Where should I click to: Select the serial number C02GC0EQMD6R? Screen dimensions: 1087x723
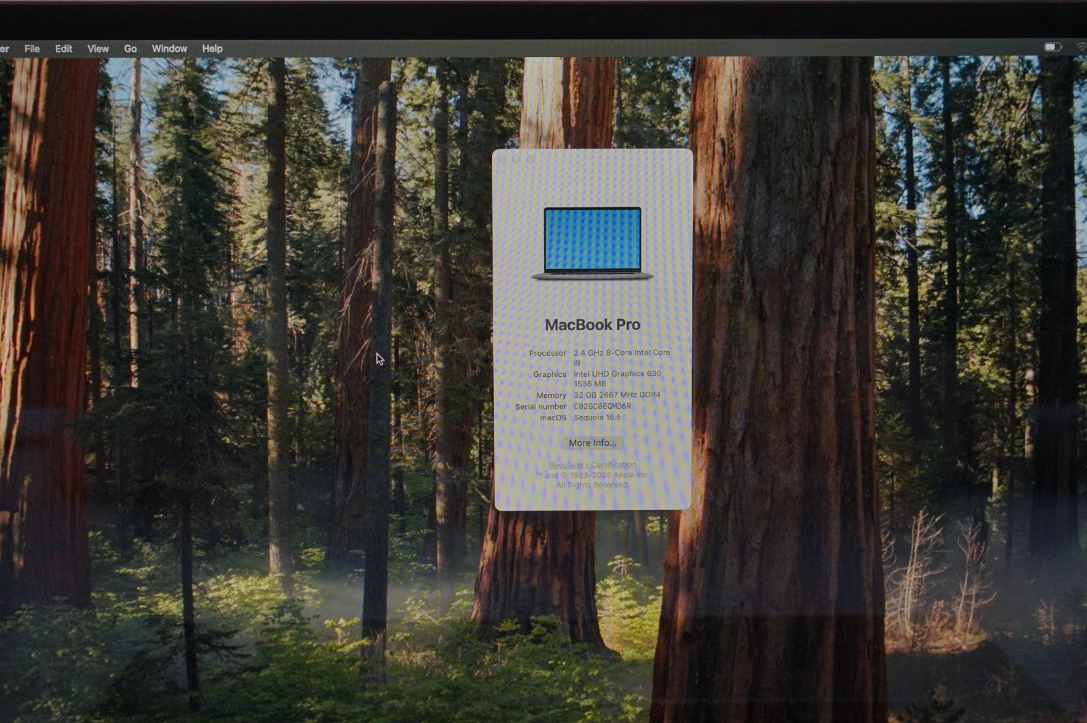coord(603,406)
